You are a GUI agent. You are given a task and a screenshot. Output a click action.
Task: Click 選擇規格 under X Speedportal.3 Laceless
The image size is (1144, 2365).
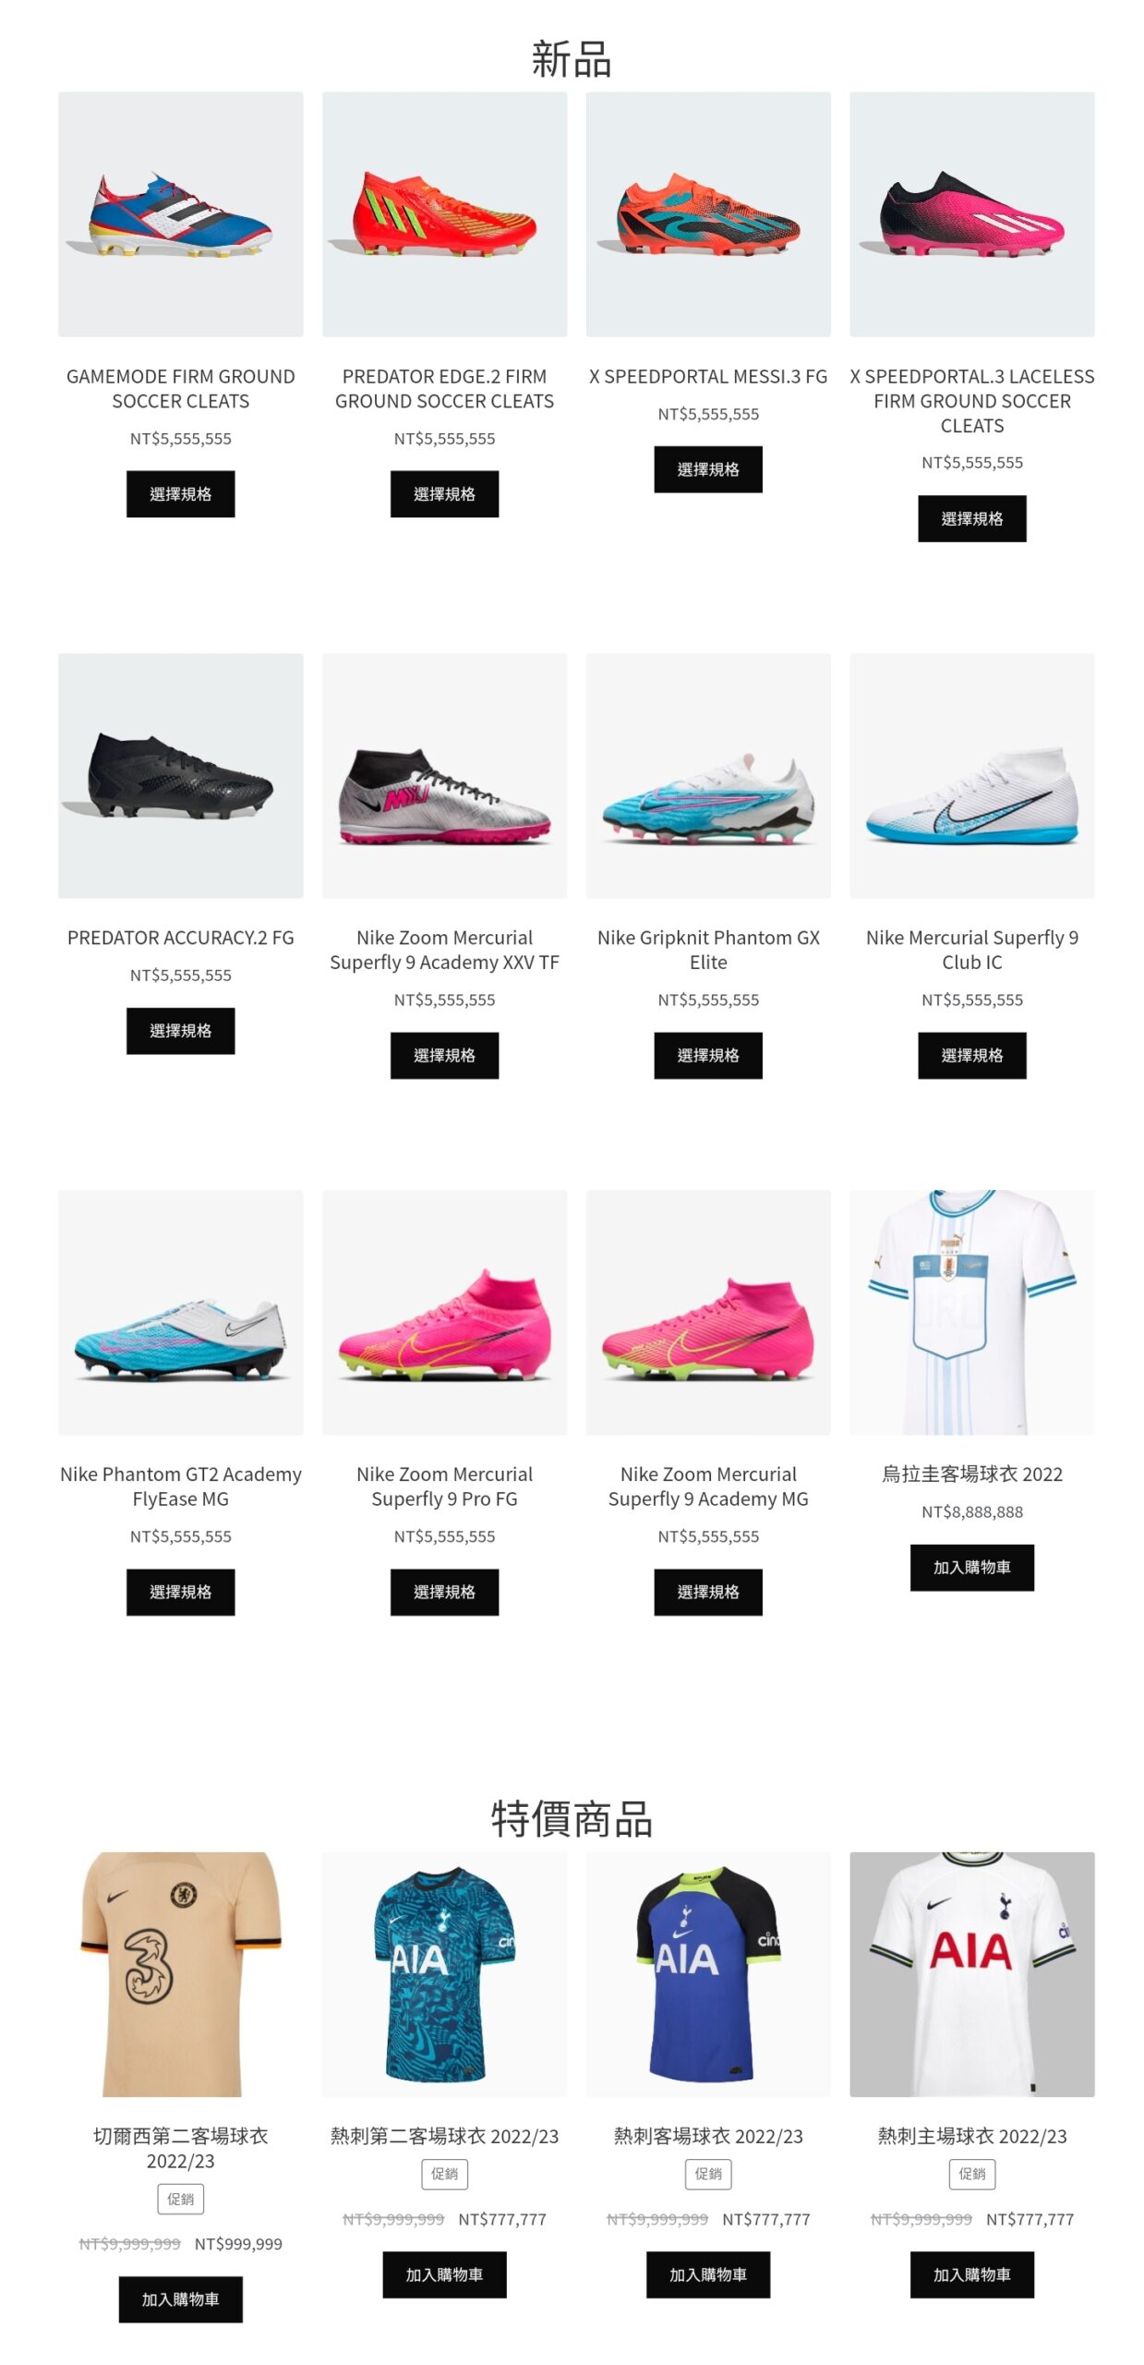click(x=971, y=518)
